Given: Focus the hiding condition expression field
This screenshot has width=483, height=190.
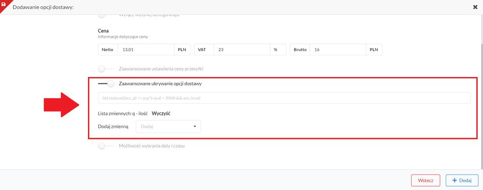Looking at the screenshot, I should 284,98.
